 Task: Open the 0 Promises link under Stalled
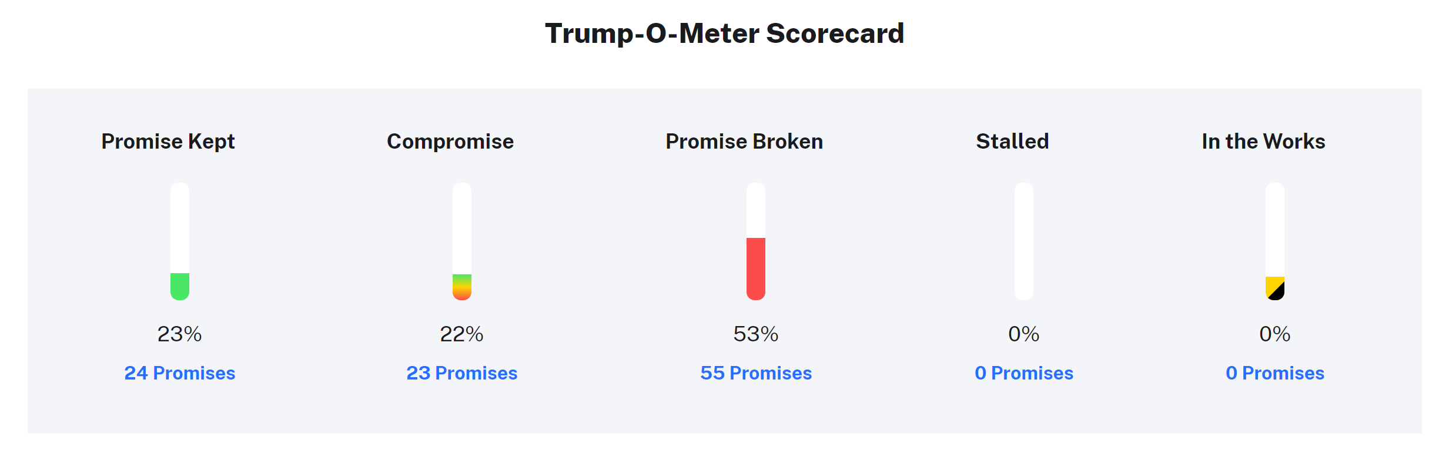tap(1024, 373)
